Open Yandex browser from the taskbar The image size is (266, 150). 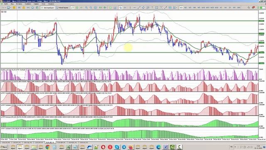tap(110, 147)
